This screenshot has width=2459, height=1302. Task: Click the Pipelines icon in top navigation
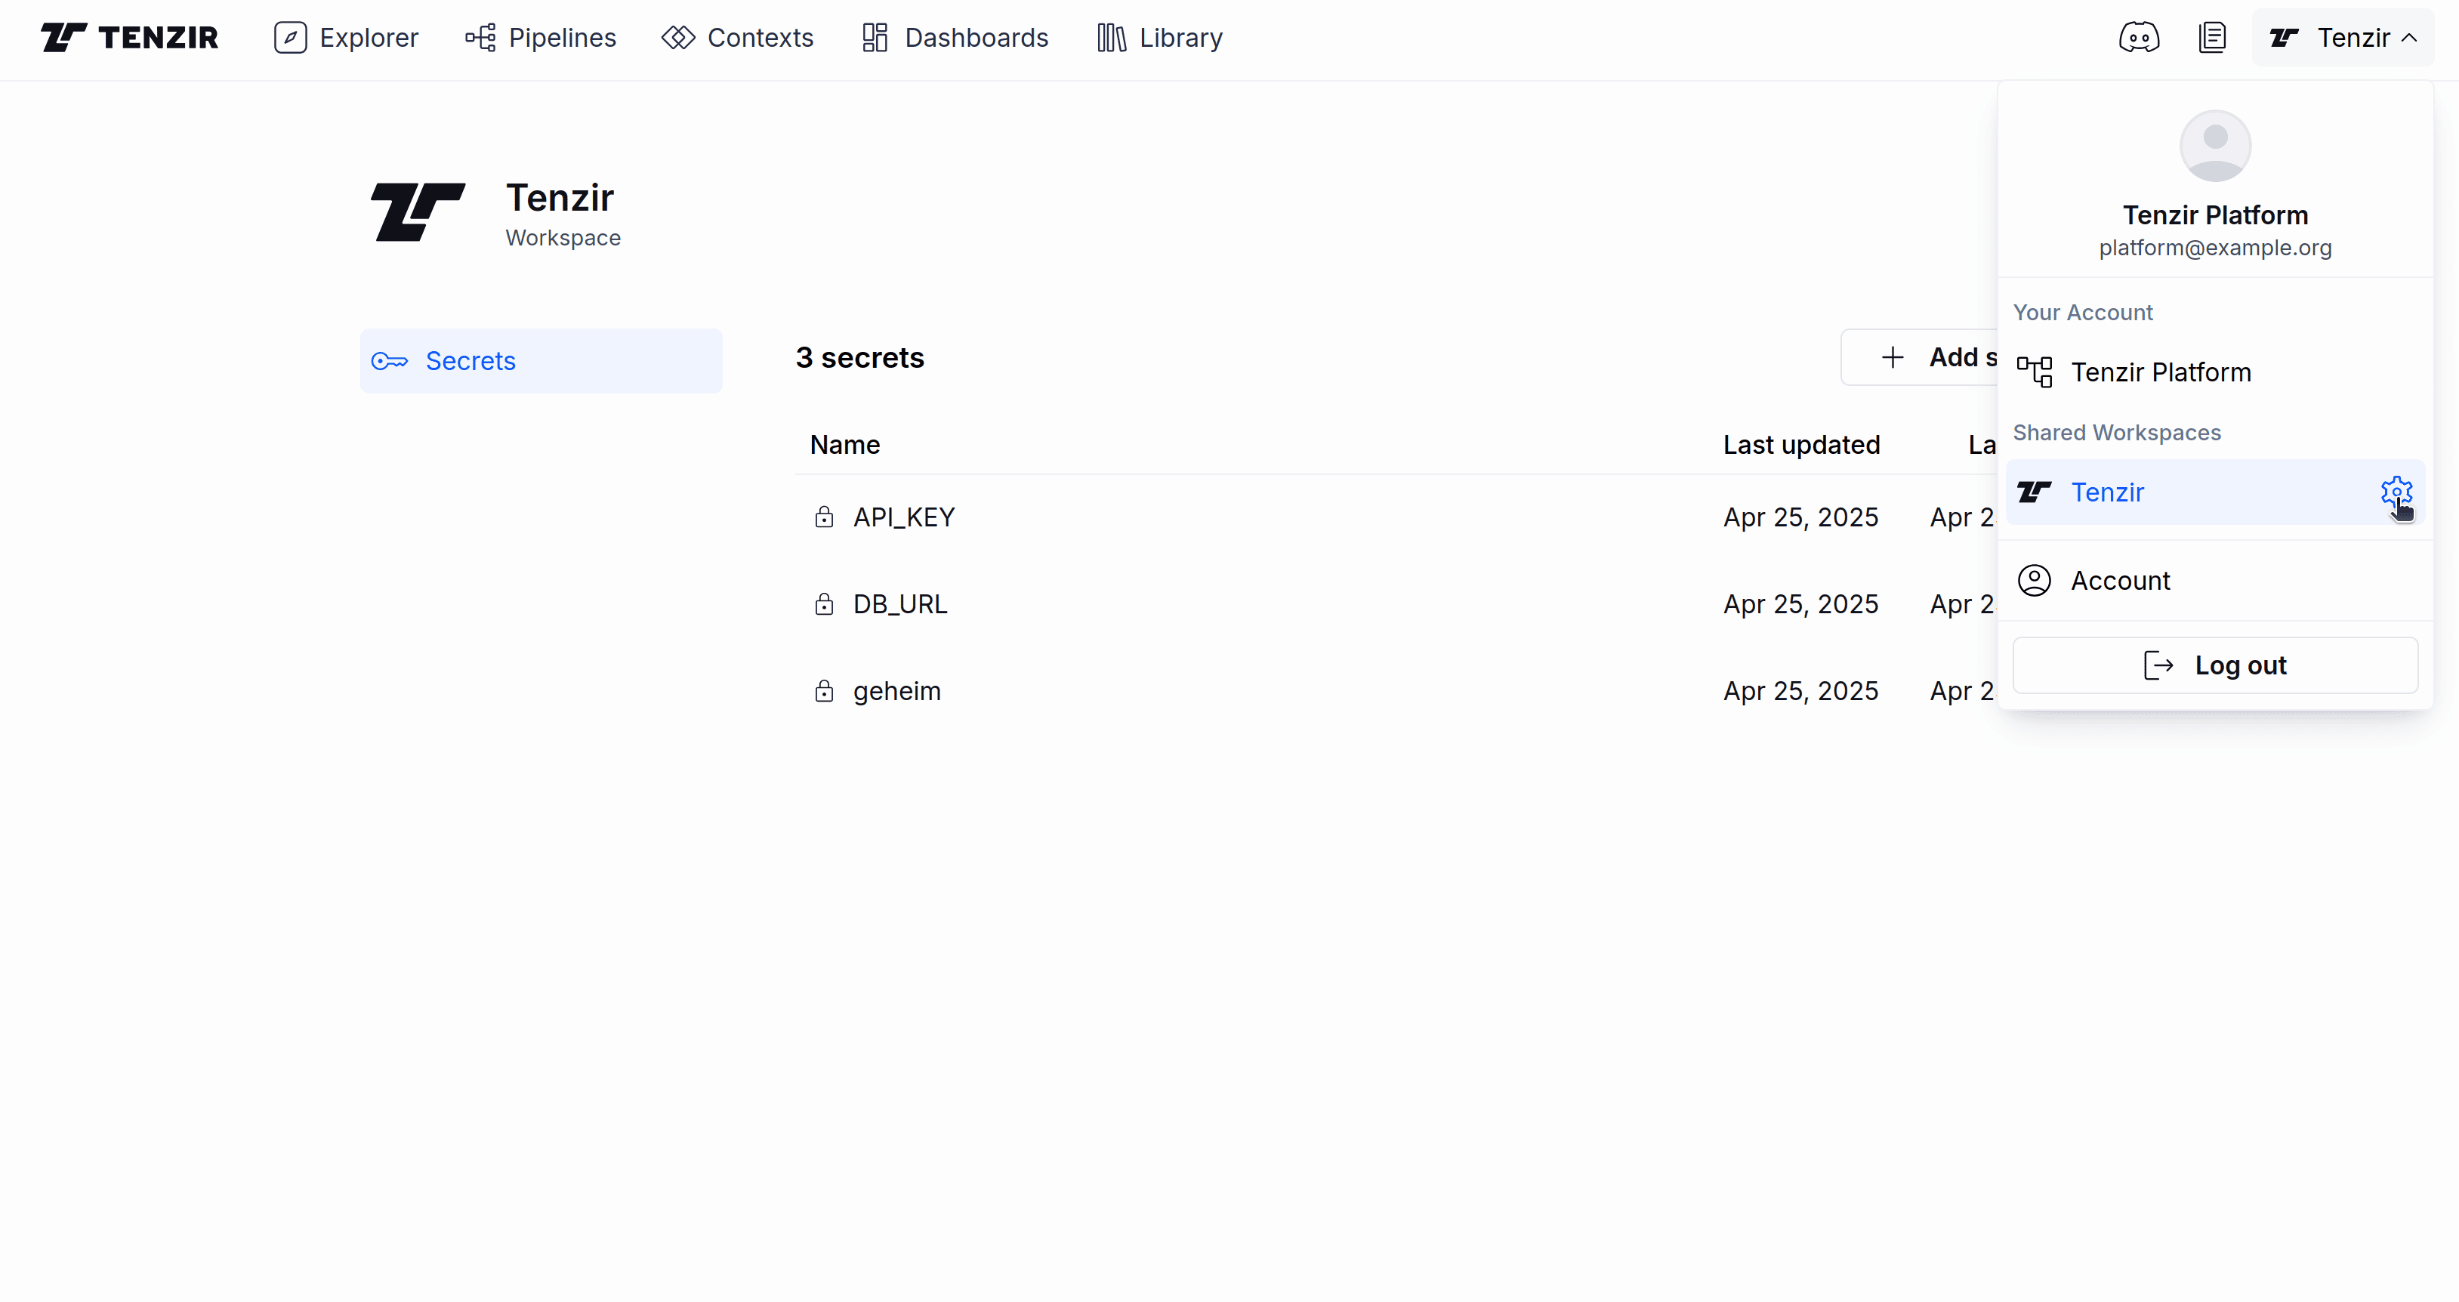482,37
